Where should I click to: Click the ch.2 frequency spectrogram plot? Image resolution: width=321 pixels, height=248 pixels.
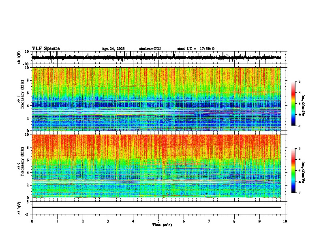(x=156, y=166)
